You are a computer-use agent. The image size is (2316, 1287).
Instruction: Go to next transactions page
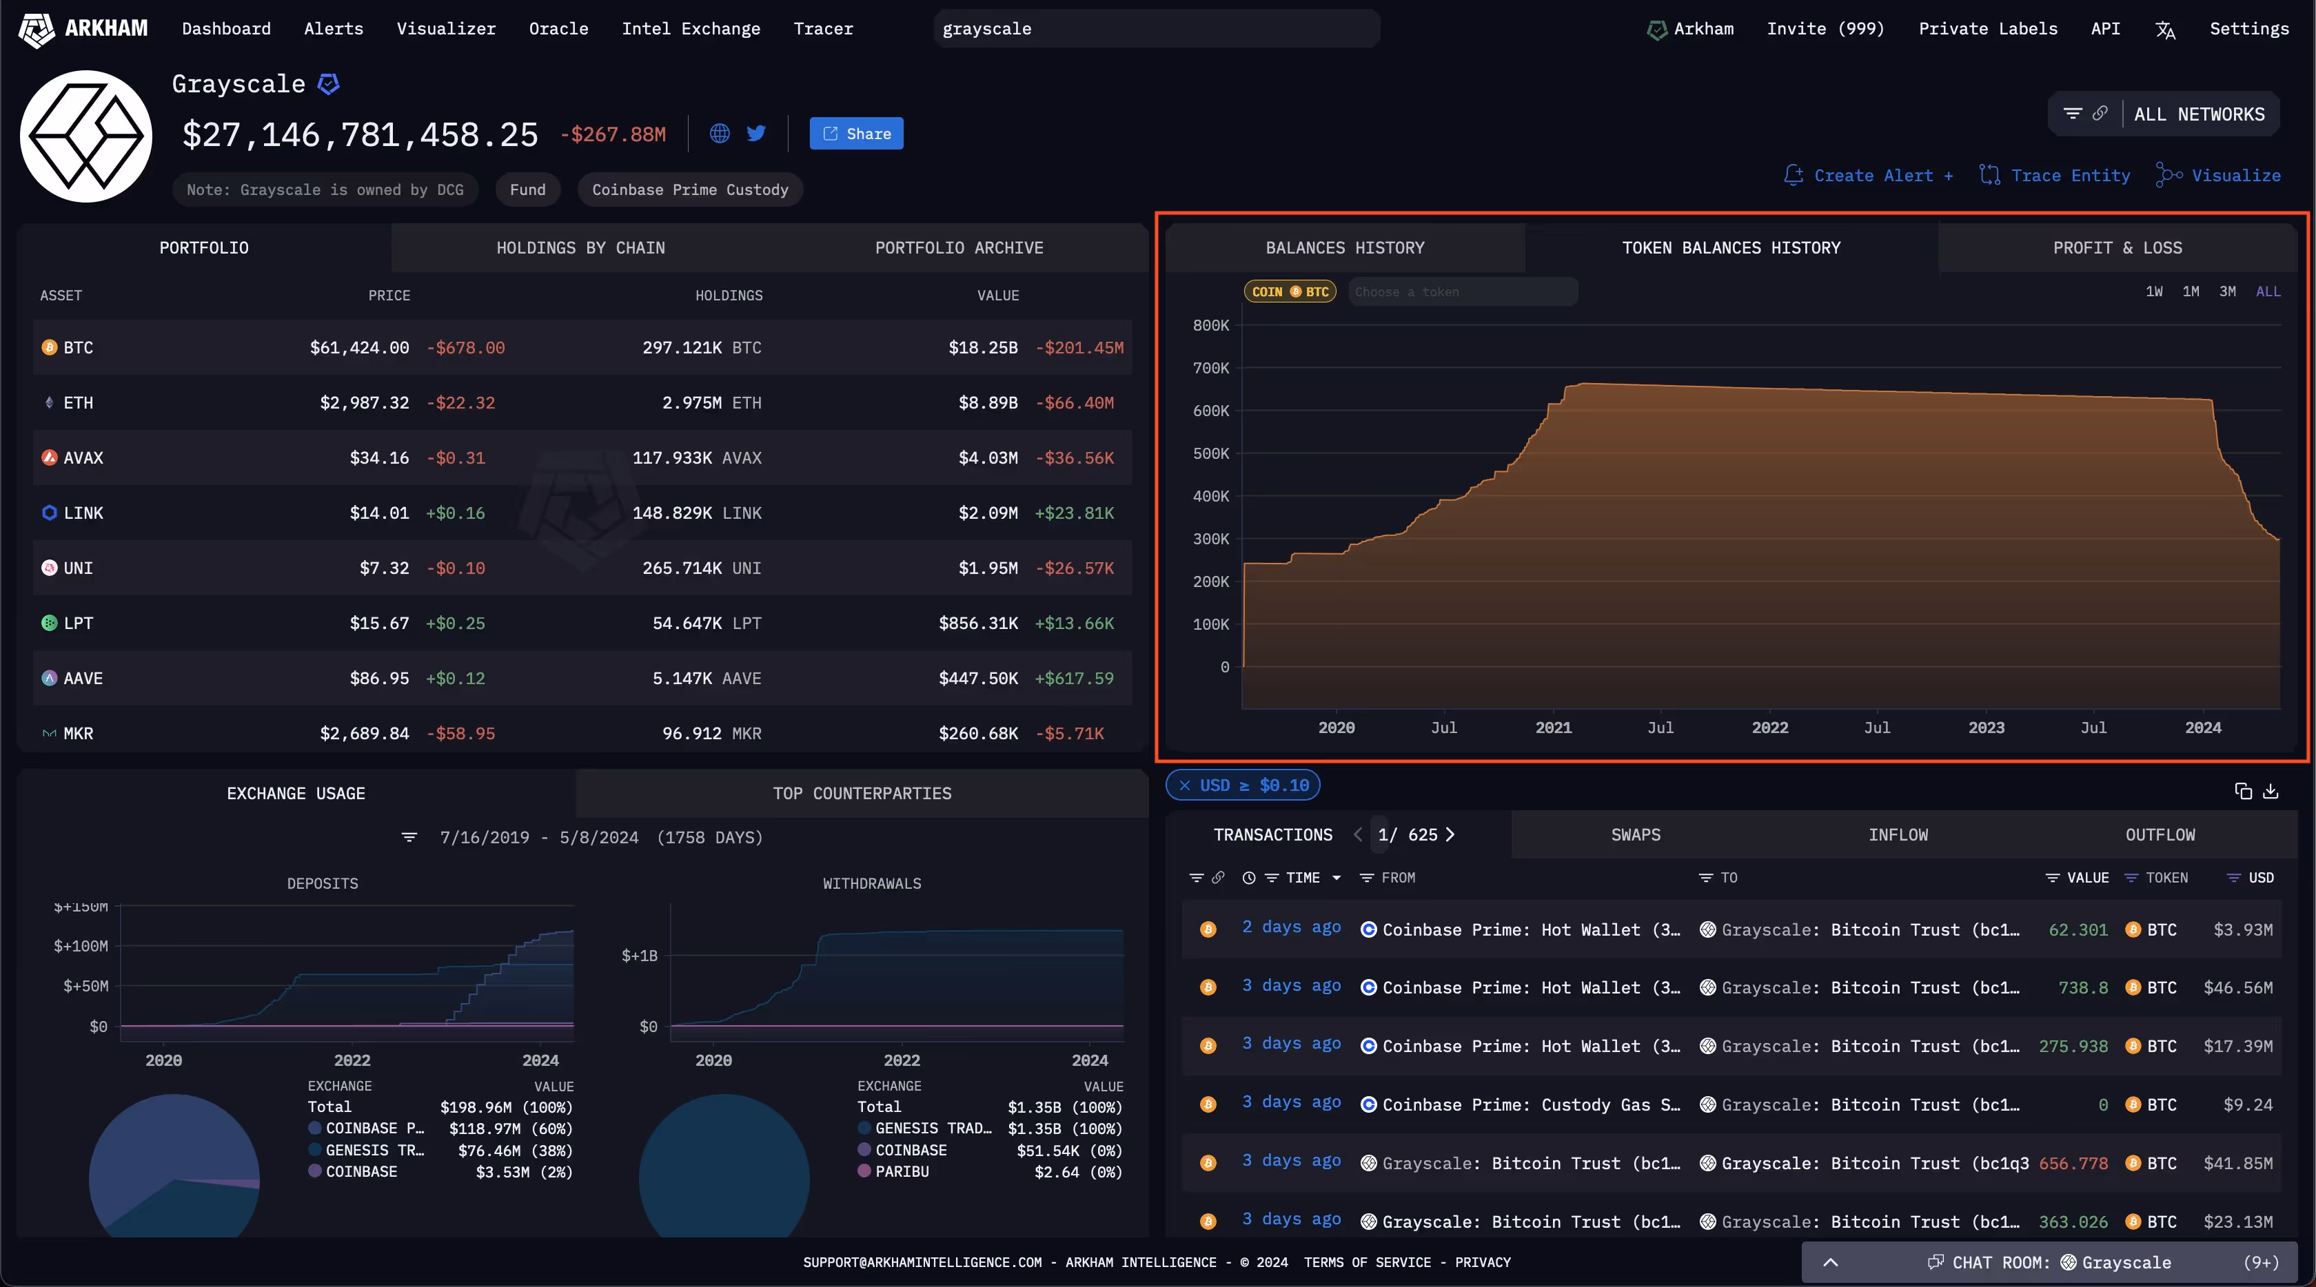[1450, 835]
